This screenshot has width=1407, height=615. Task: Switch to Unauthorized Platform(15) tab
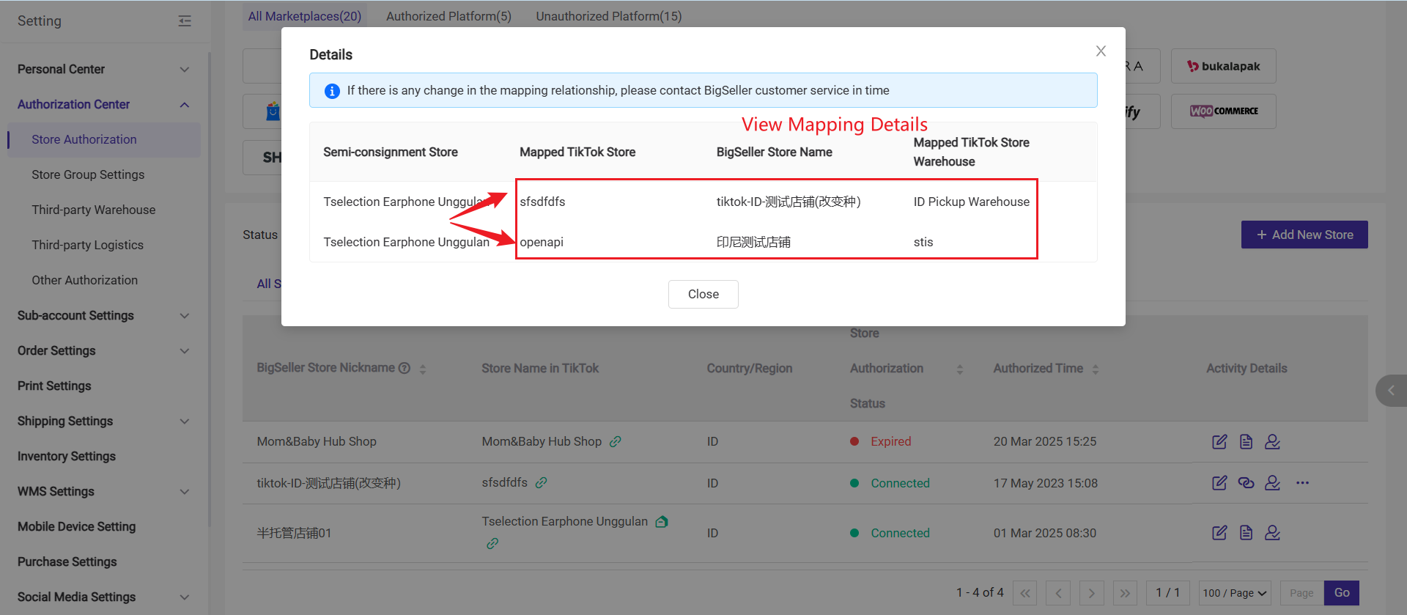(608, 16)
